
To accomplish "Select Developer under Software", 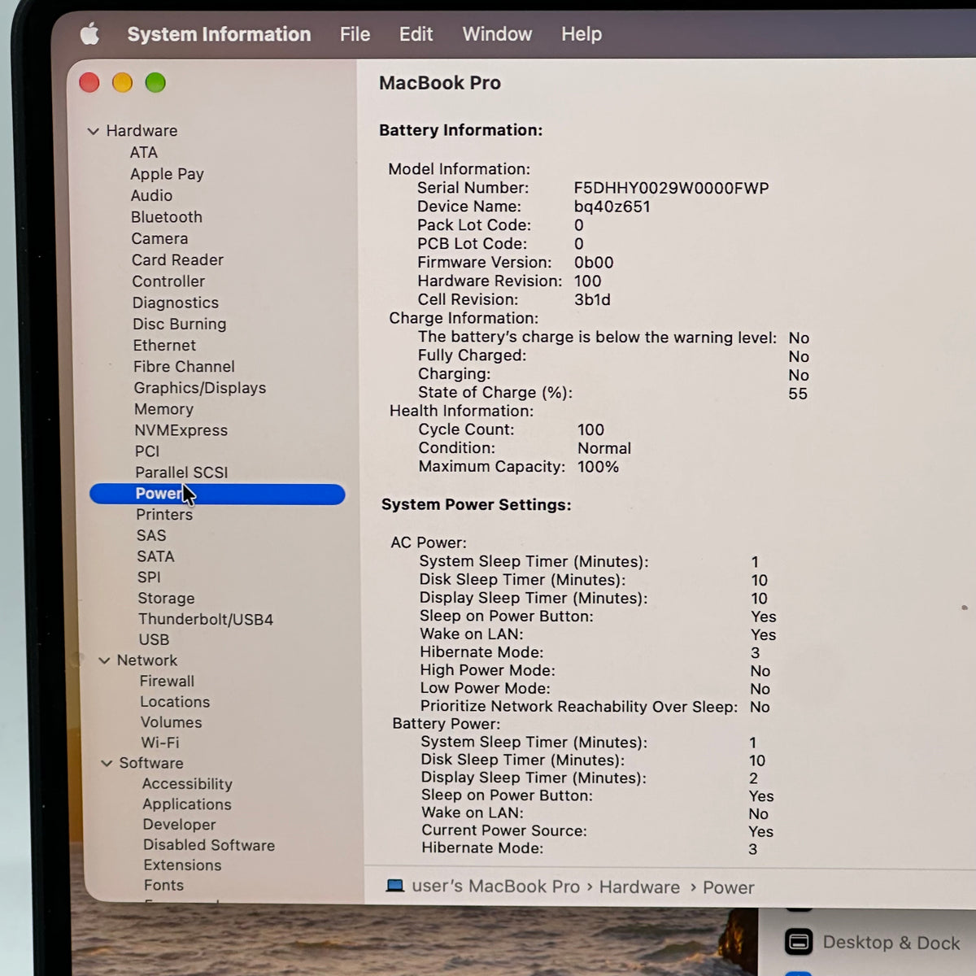I will click(179, 825).
